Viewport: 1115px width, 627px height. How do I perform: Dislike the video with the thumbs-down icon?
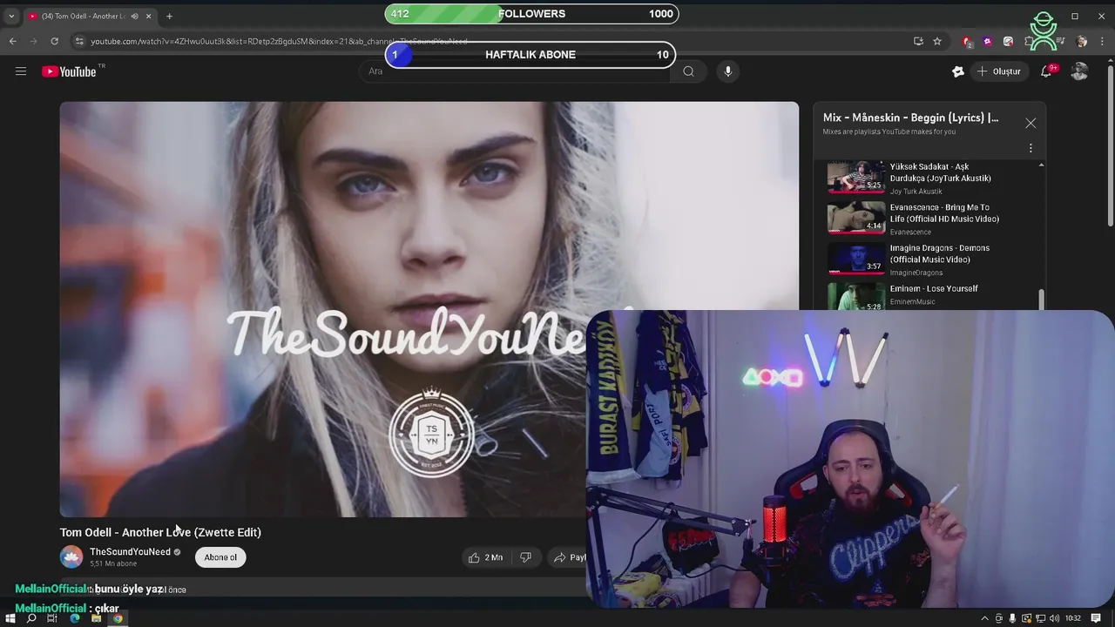pos(525,557)
